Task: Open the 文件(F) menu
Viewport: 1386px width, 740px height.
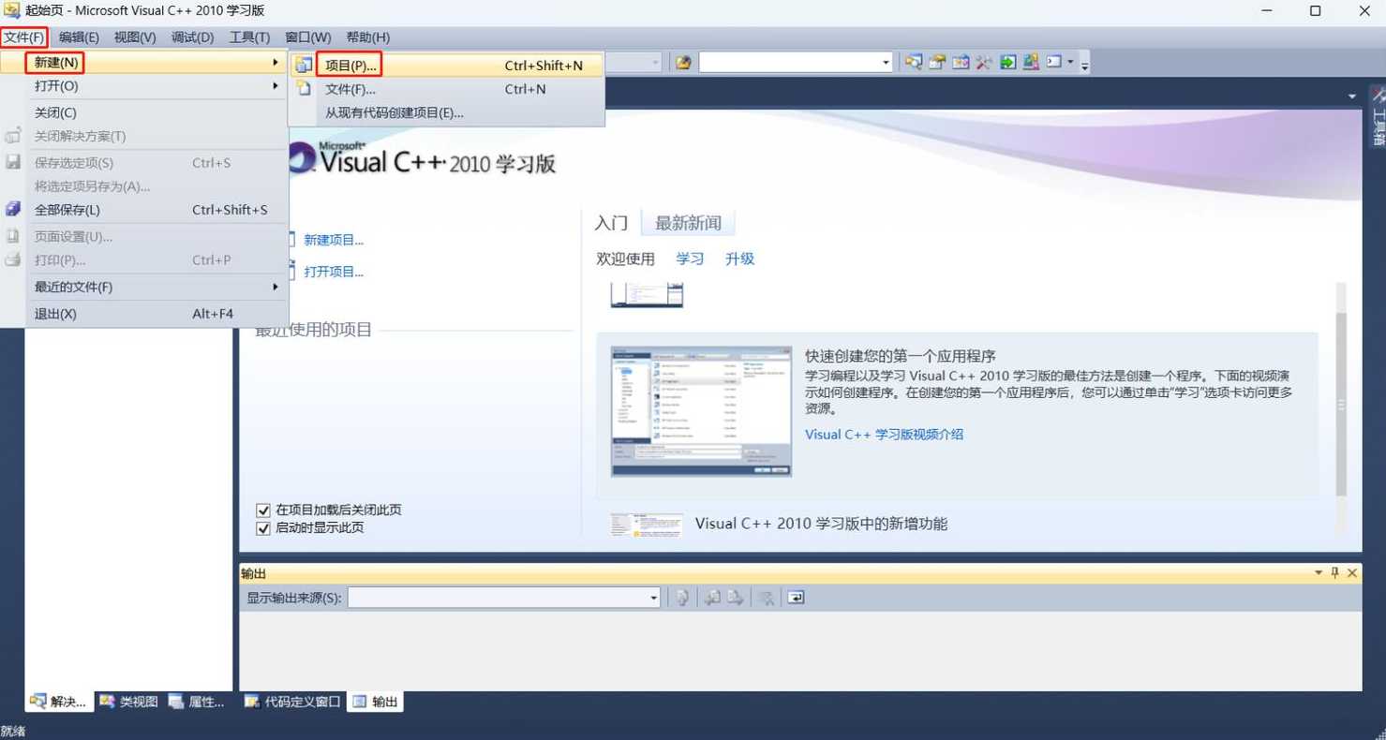Action: point(23,37)
